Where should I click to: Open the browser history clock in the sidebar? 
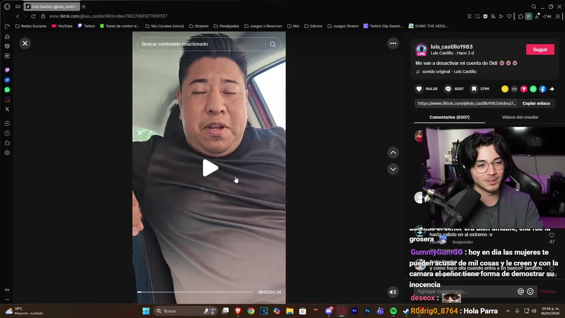coord(7,133)
